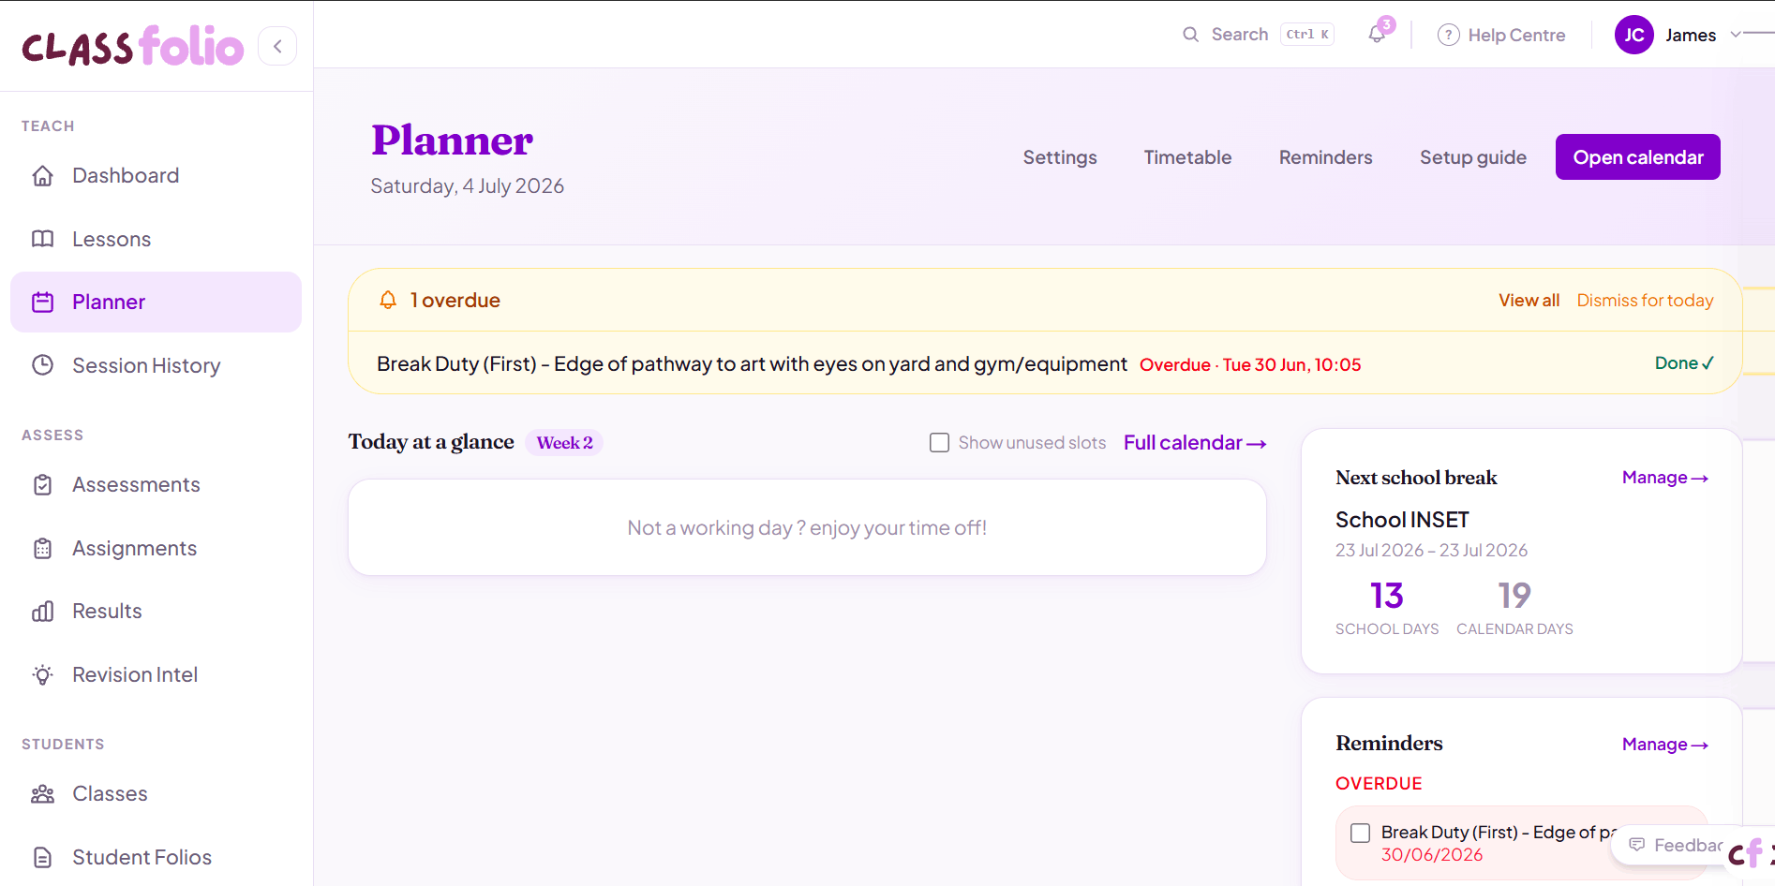Open Assessments in the sidebar

(156, 484)
